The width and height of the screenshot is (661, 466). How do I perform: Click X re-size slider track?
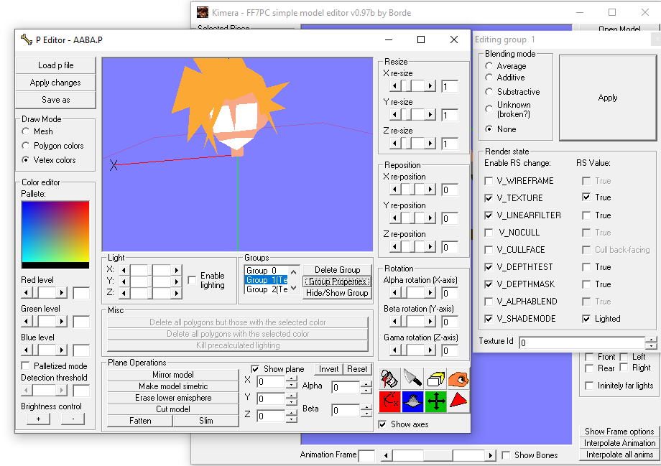click(412, 86)
